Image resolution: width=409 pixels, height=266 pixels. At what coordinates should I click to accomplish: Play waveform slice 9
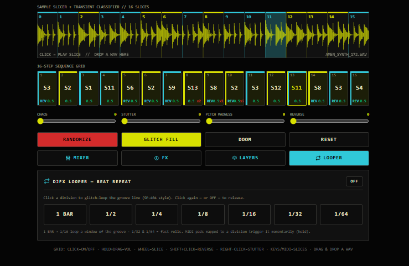coord(234,35)
